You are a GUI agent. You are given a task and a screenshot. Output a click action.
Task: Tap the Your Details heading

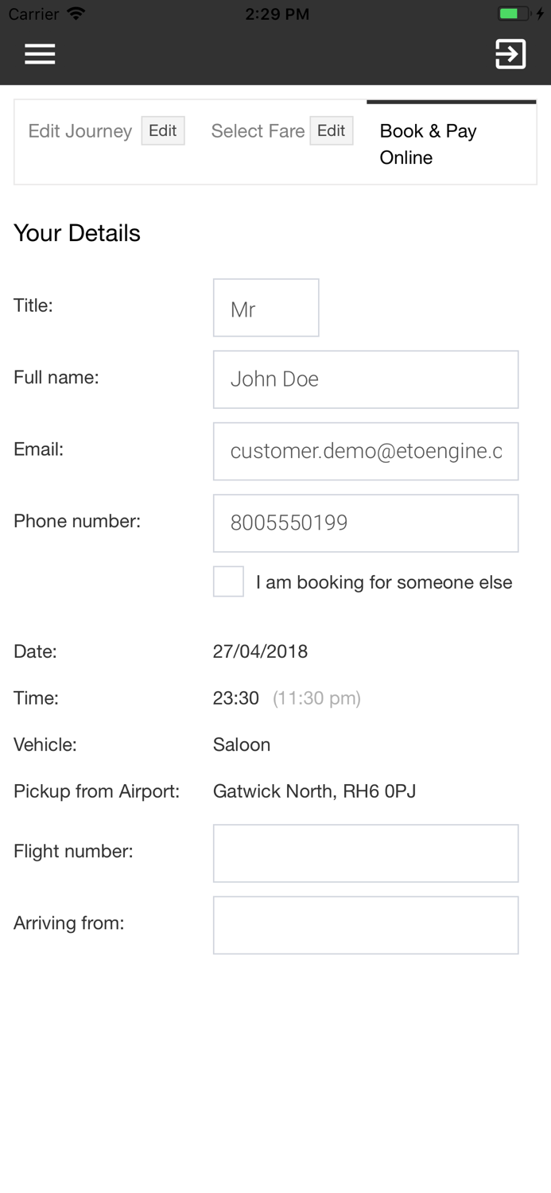[x=77, y=233]
